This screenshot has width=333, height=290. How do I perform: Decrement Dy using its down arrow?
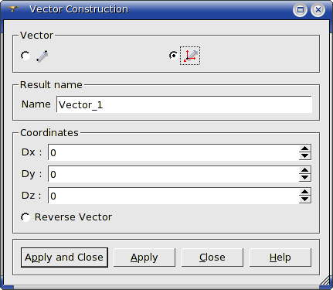click(305, 178)
